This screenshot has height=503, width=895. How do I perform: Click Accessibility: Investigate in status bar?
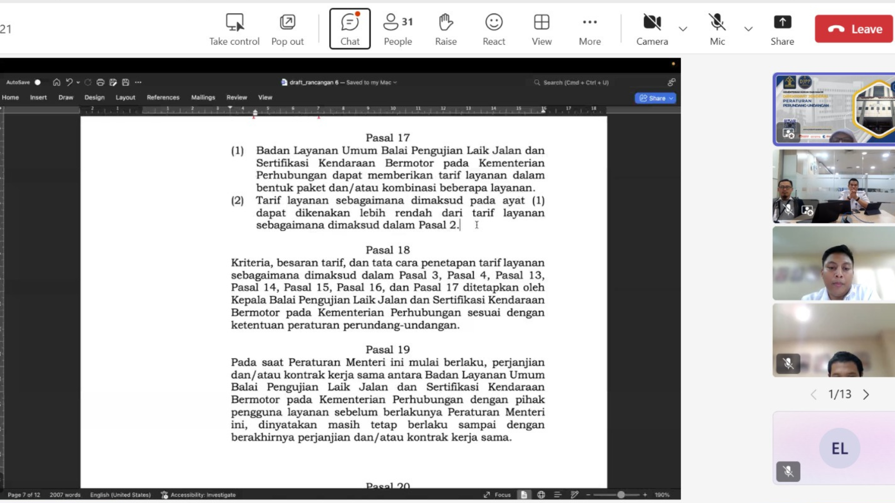199,495
